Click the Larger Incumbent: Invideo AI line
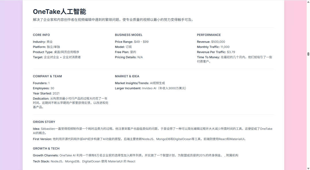Image resolution: width=310 pixels, height=170 pixels. click(x=151, y=88)
